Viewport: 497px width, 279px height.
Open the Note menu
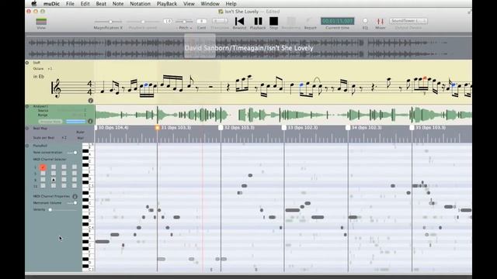[x=118, y=4]
